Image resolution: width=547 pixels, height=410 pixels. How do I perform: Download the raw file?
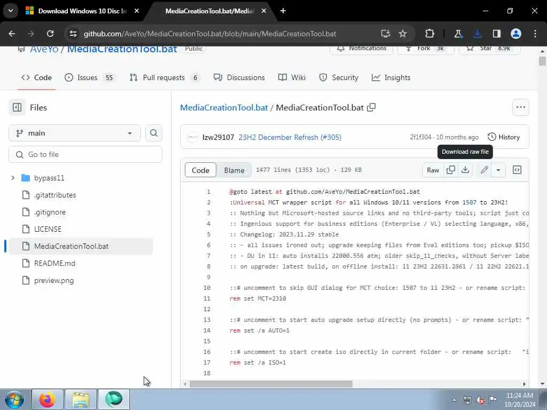pyautogui.click(x=465, y=170)
